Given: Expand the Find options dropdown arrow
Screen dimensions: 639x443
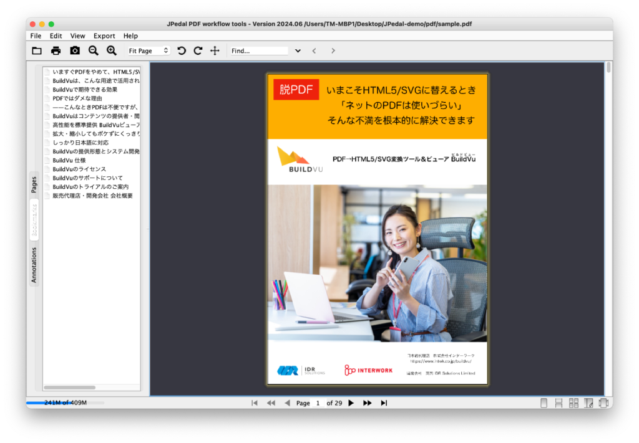Looking at the screenshot, I should pos(298,51).
